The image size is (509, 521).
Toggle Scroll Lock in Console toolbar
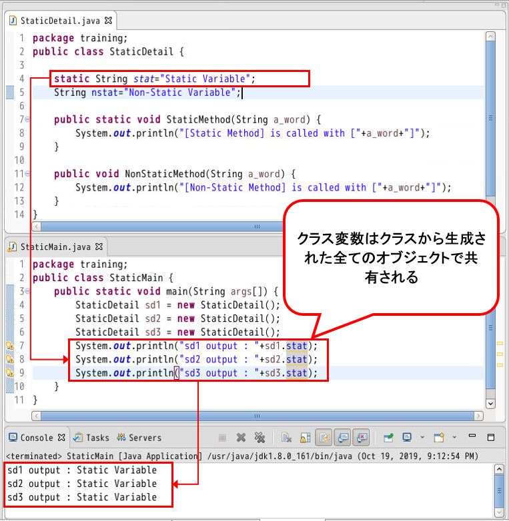[x=305, y=438]
